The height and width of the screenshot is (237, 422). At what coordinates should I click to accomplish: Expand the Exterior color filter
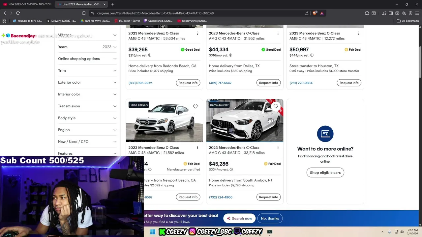click(x=87, y=82)
